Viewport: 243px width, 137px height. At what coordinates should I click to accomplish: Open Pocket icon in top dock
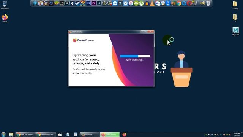point(126,3)
